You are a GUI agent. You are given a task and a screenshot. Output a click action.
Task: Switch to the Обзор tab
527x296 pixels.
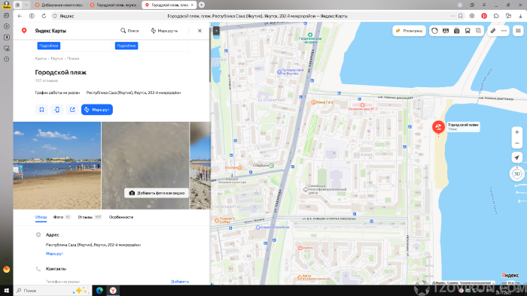[x=41, y=217]
